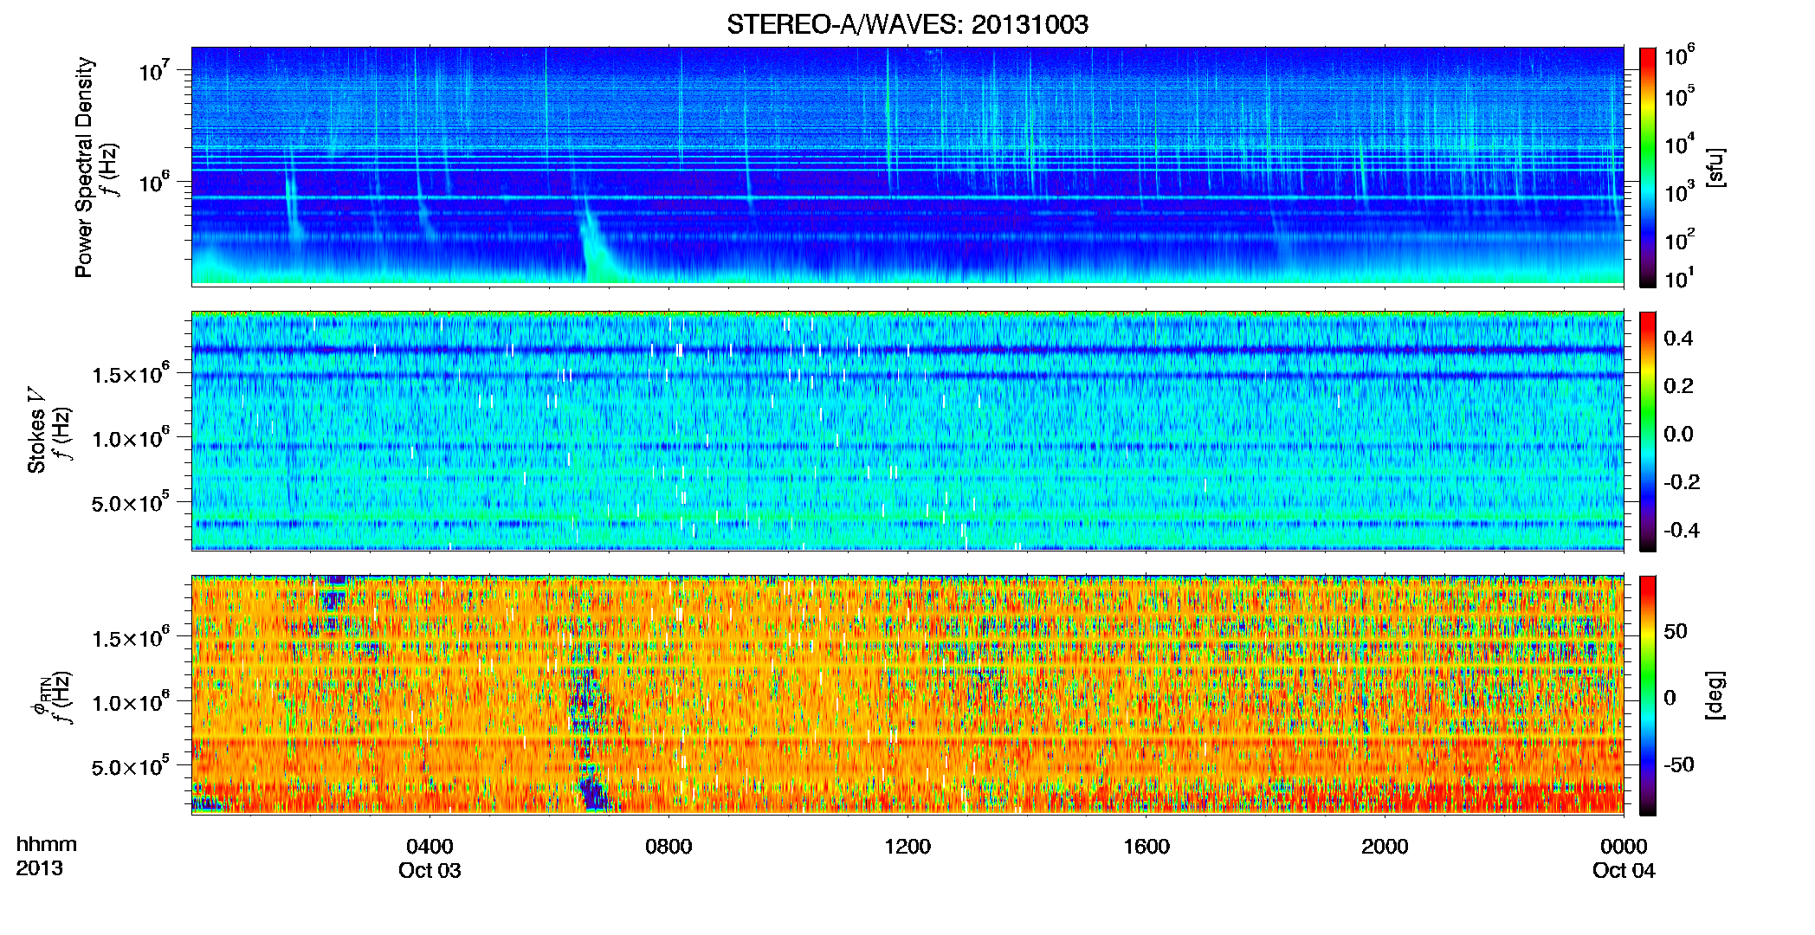Click the Oct 03 date label
The image size is (1815, 935).
(x=430, y=871)
